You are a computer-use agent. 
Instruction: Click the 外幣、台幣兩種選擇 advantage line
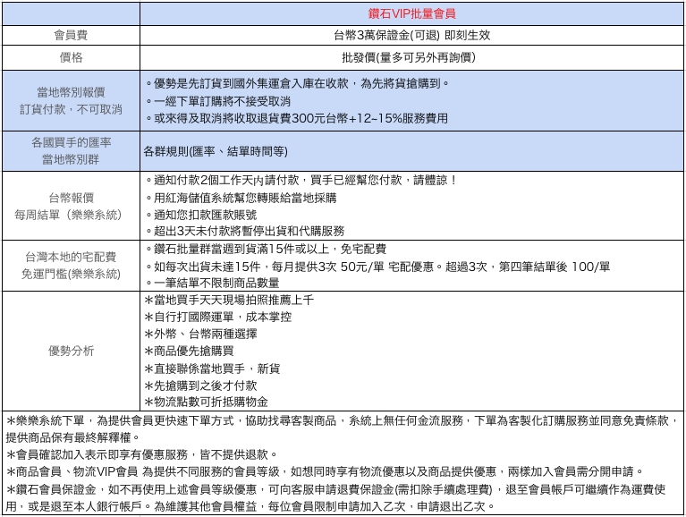200,334
